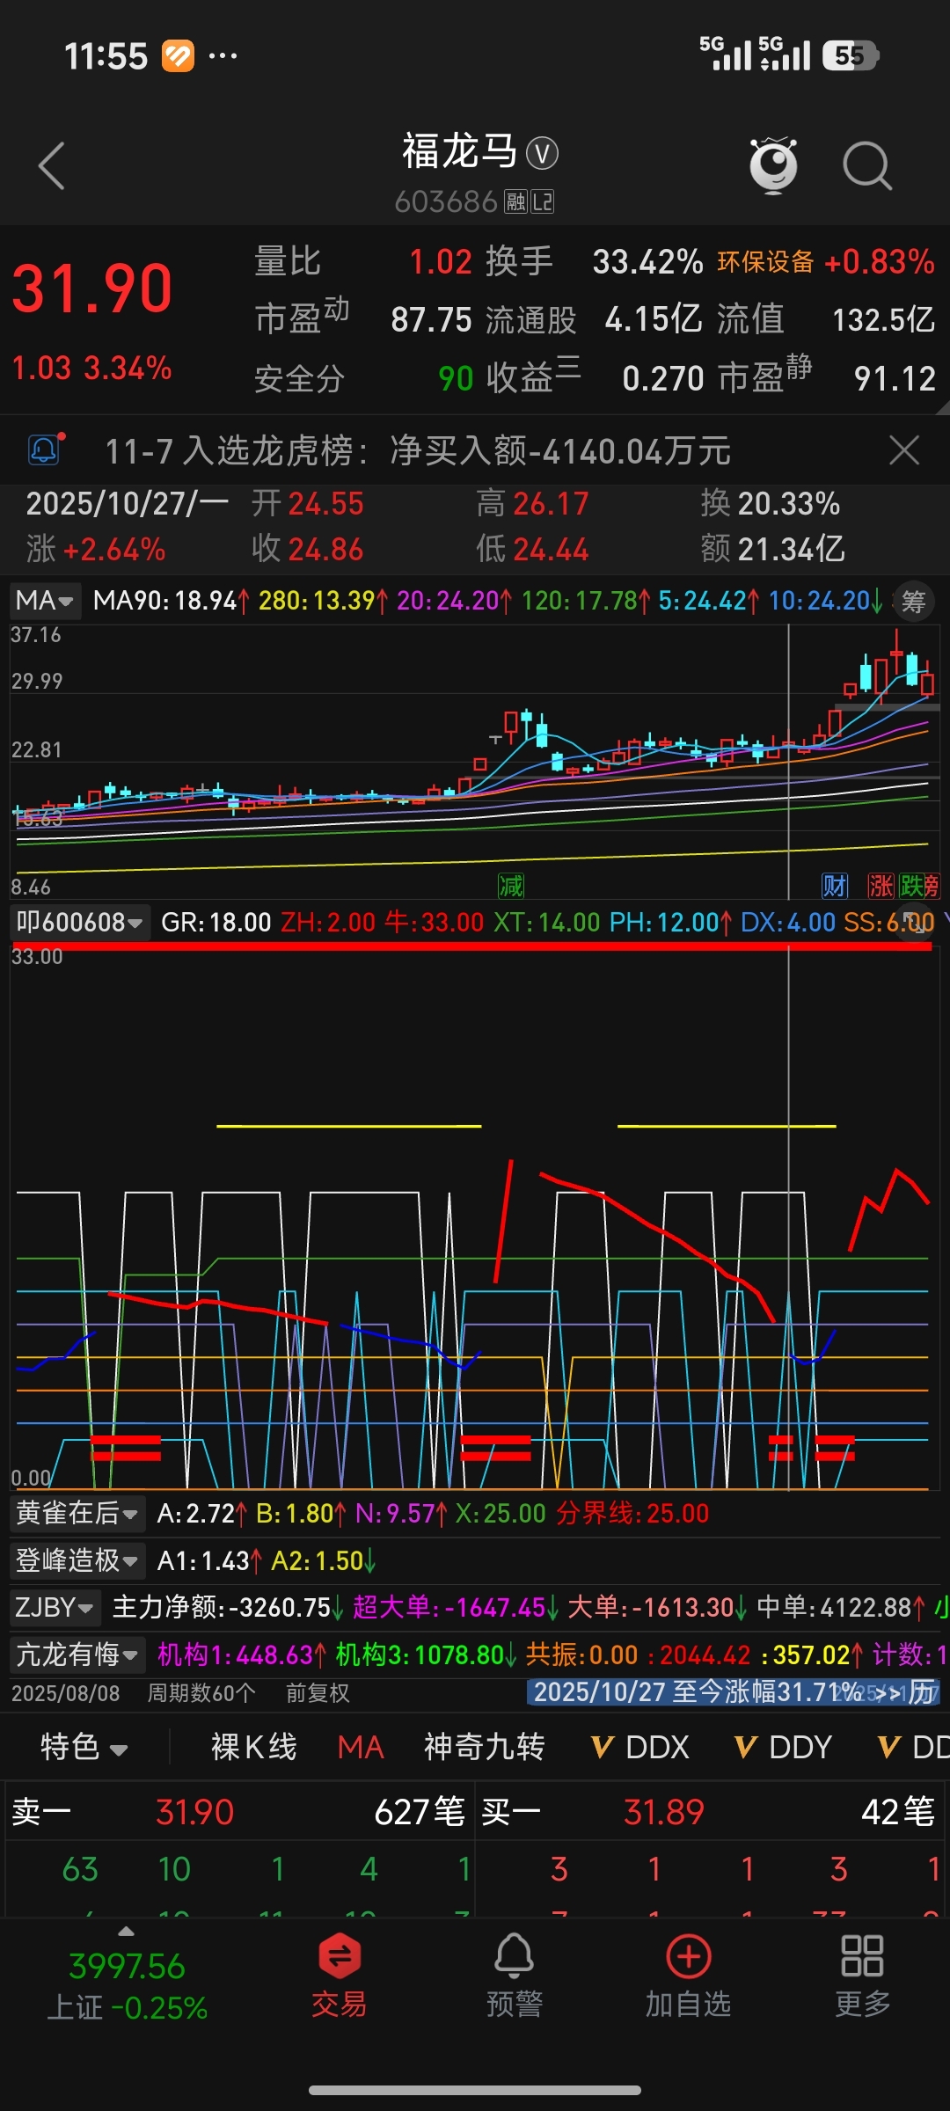Tap the 42笔 buy order count
950x2111 pixels.
[898, 1812]
